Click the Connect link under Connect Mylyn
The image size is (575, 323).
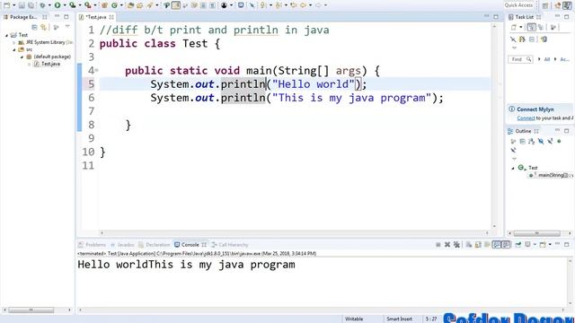(x=526, y=118)
